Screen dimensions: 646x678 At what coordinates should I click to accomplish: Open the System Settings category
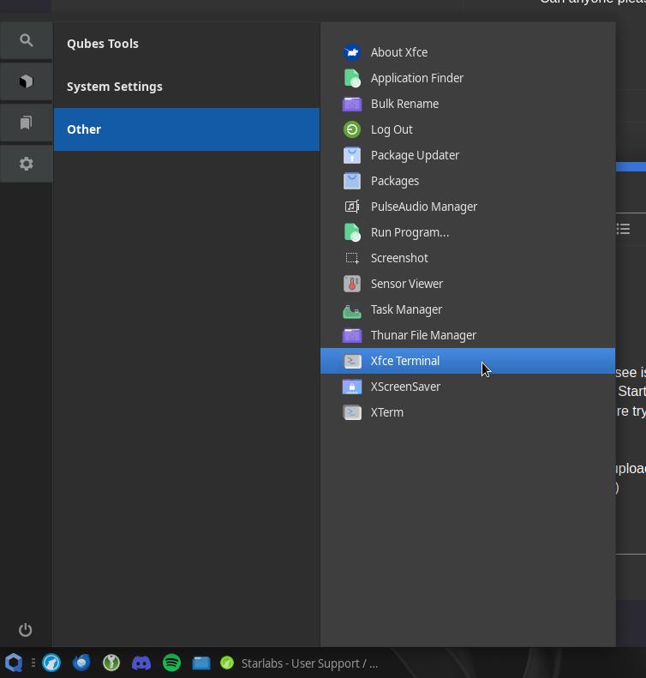115,87
